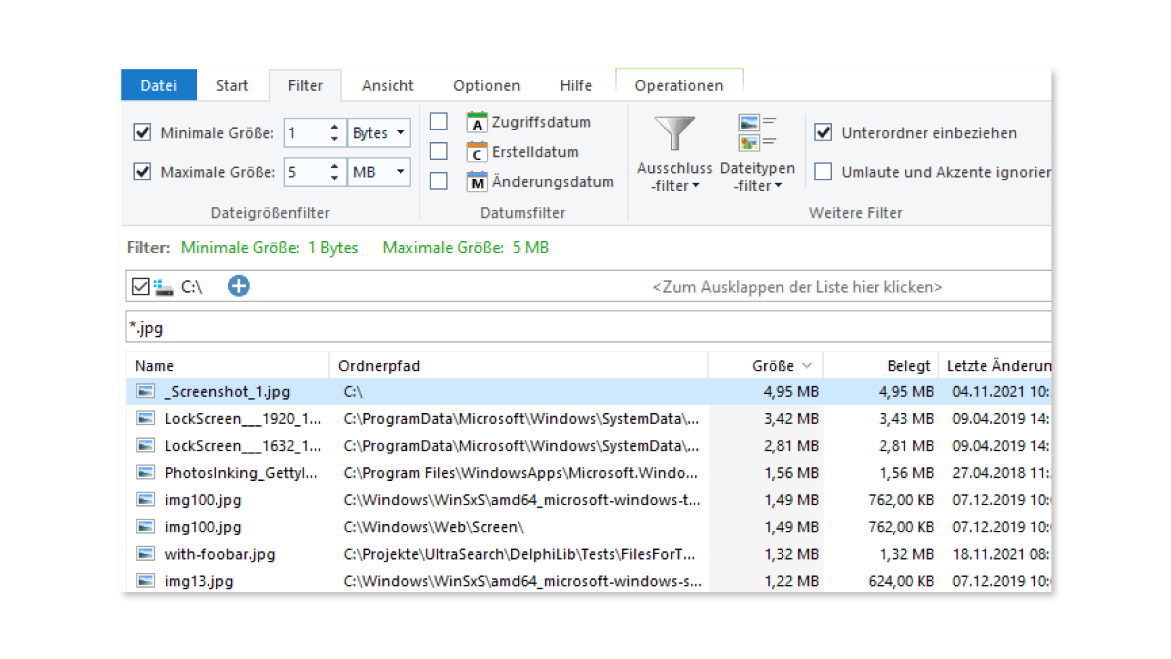Enable the Zugriffsdatum date filter checkbox
The image size is (1171, 659).
[x=439, y=122]
